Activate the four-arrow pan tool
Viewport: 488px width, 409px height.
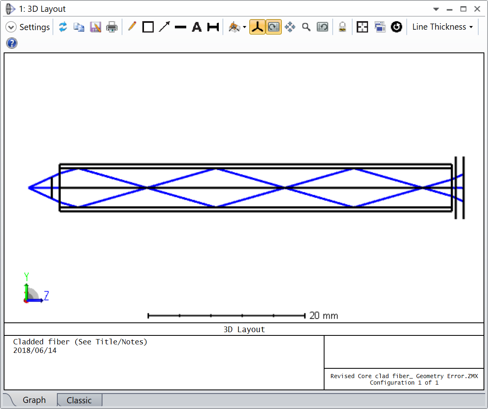290,27
